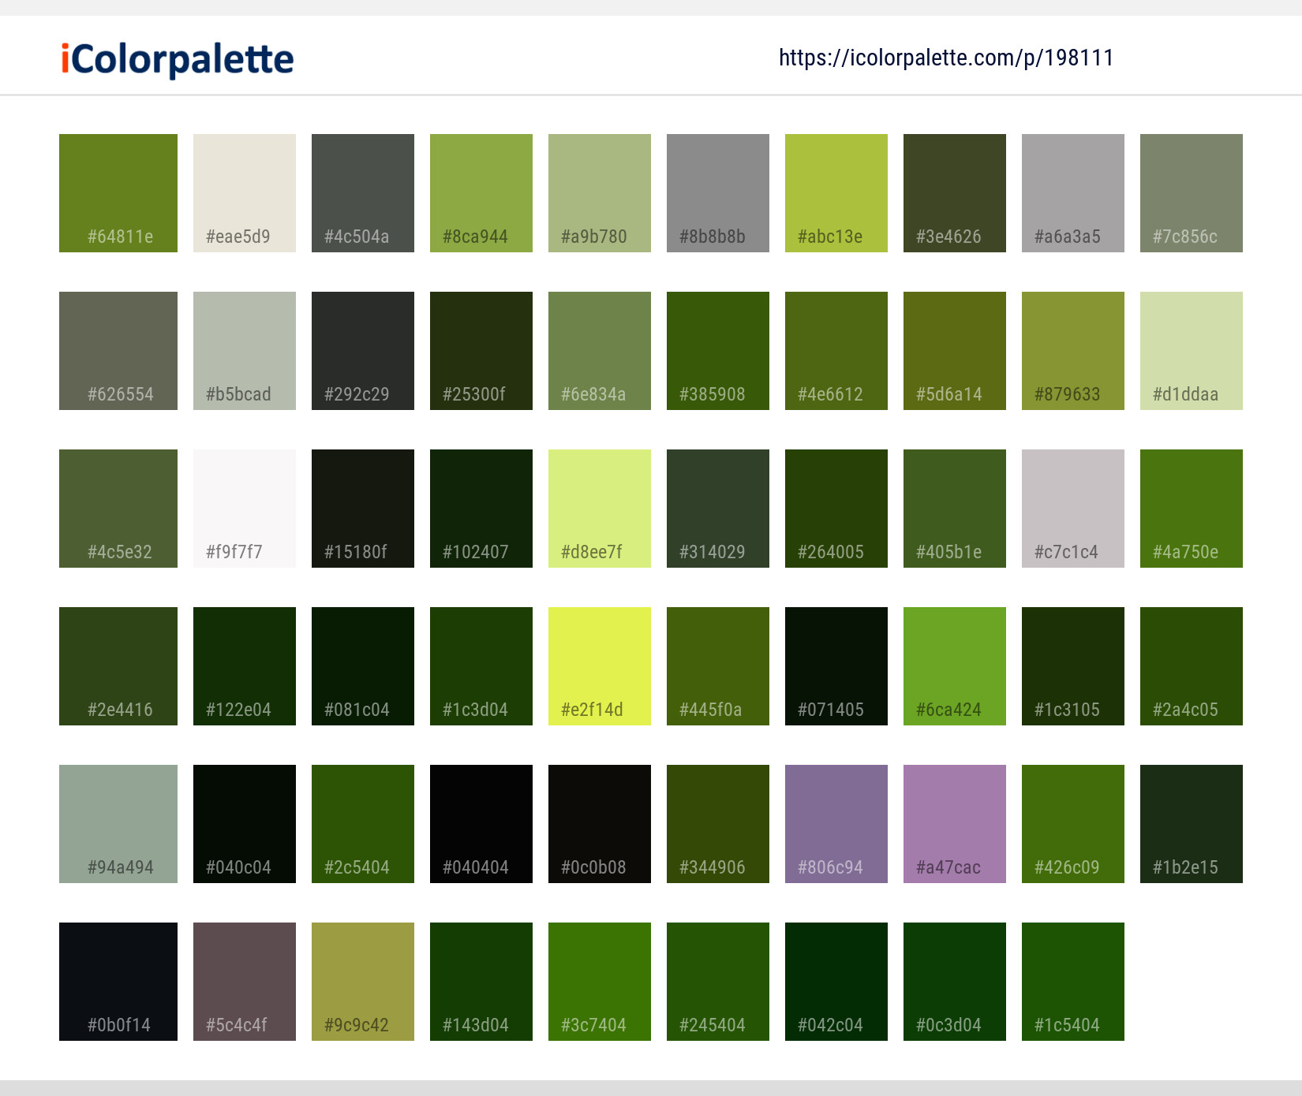Select the olive #9c9c42 swatch
This screenshot has height=1096, width=1302.
363,982
